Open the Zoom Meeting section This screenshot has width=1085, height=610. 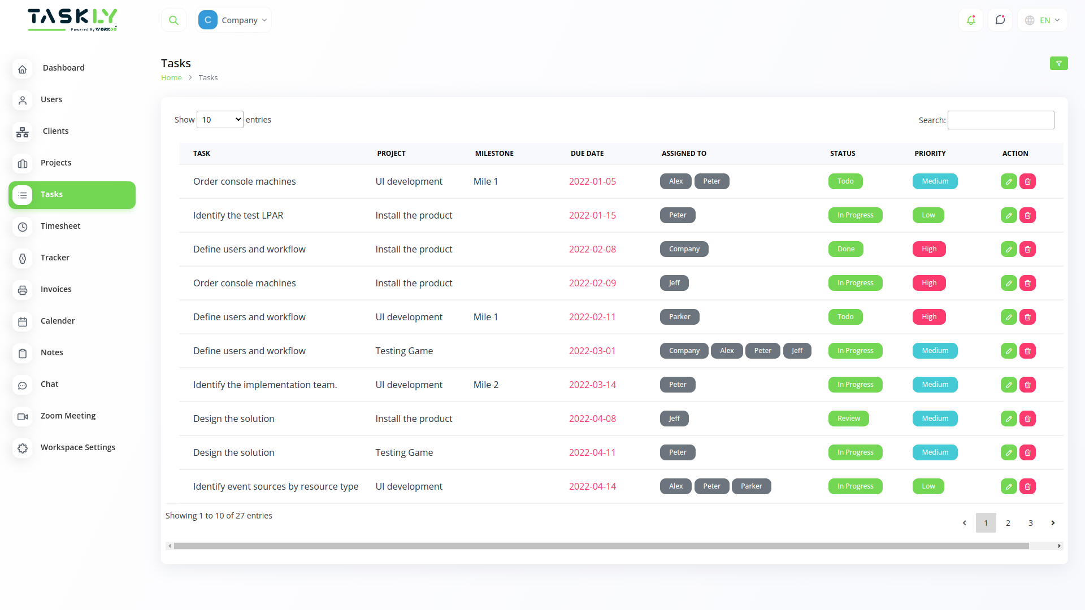(67, 416)
